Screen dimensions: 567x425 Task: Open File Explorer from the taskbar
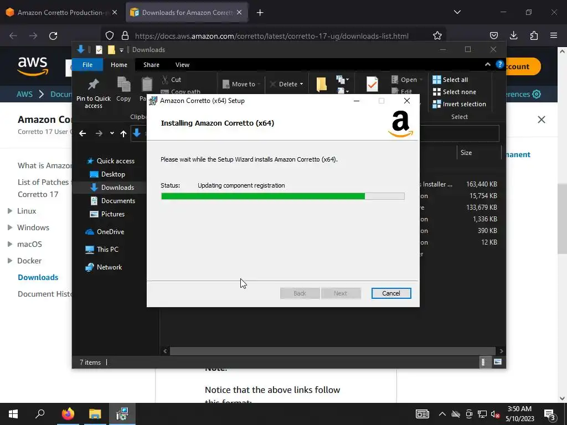(x=95, y=414)
